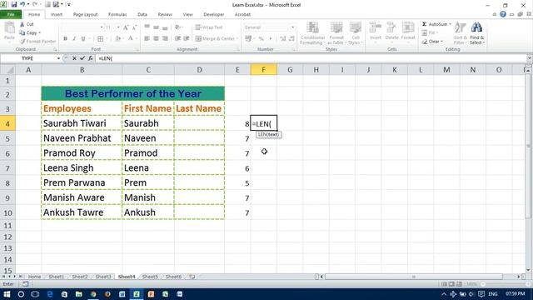The width and height of the screenshot is (533, 300).
Task: Click the Save icon in quick access toolbar
Action: pos(14,4)
